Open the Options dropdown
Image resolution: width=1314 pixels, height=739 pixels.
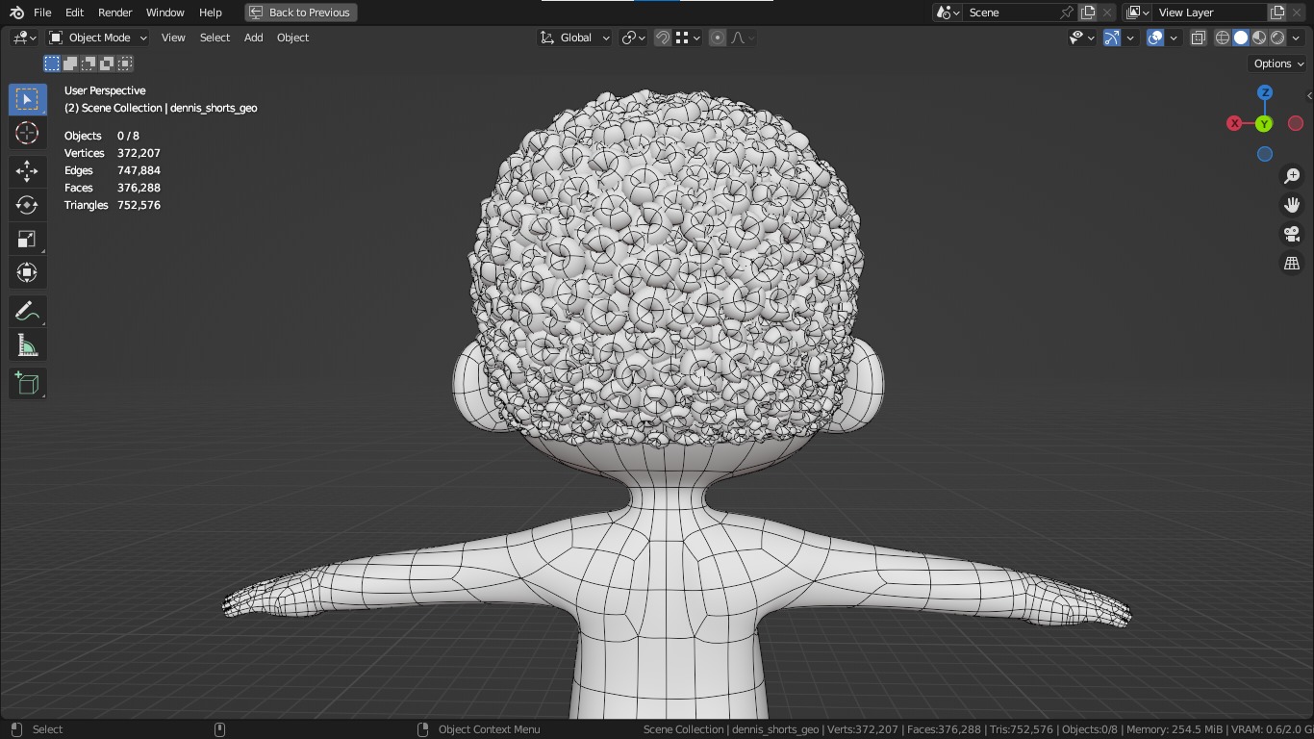coord(1278,64)
